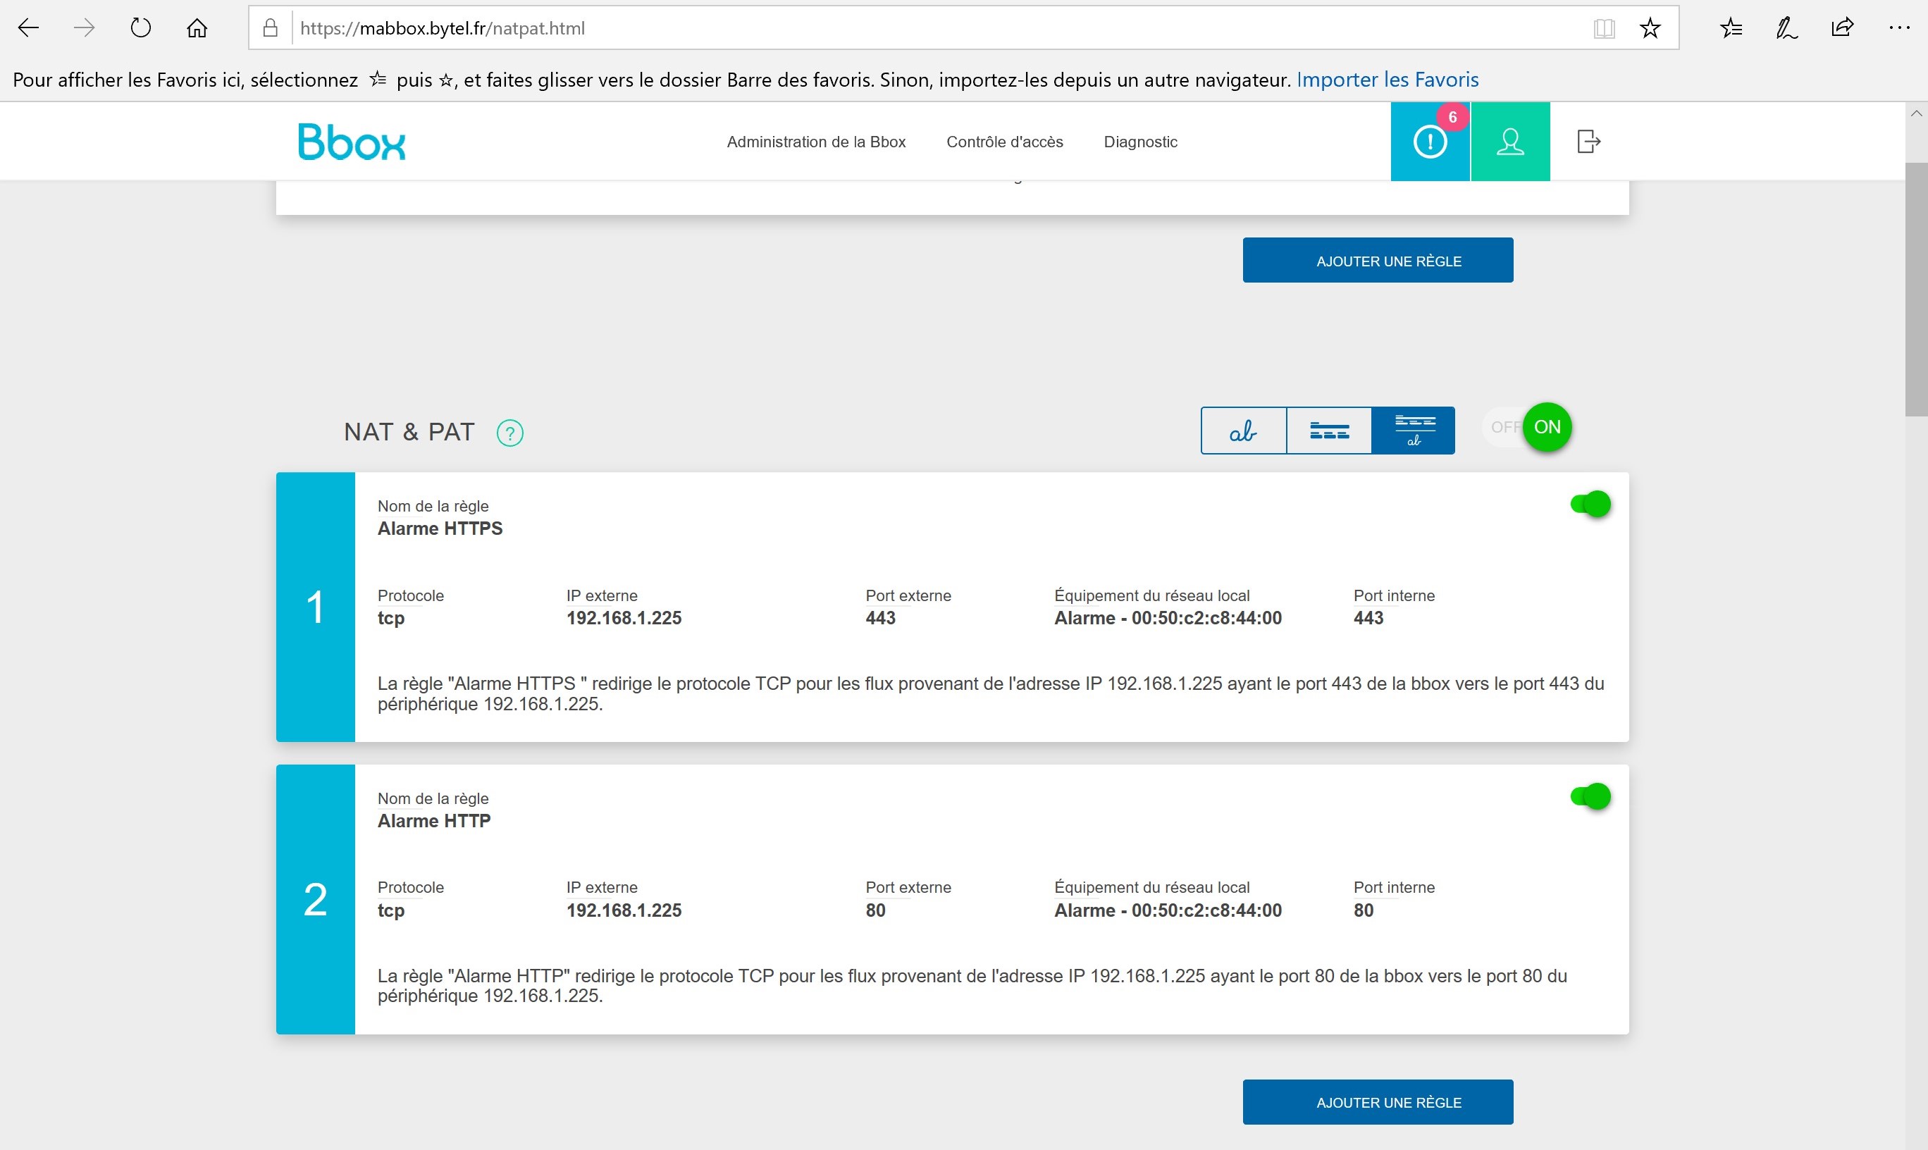The width and height of the screenshot is (1928, 1150).
Task: Open the browser reading view icon
Action: [1604, 29]
